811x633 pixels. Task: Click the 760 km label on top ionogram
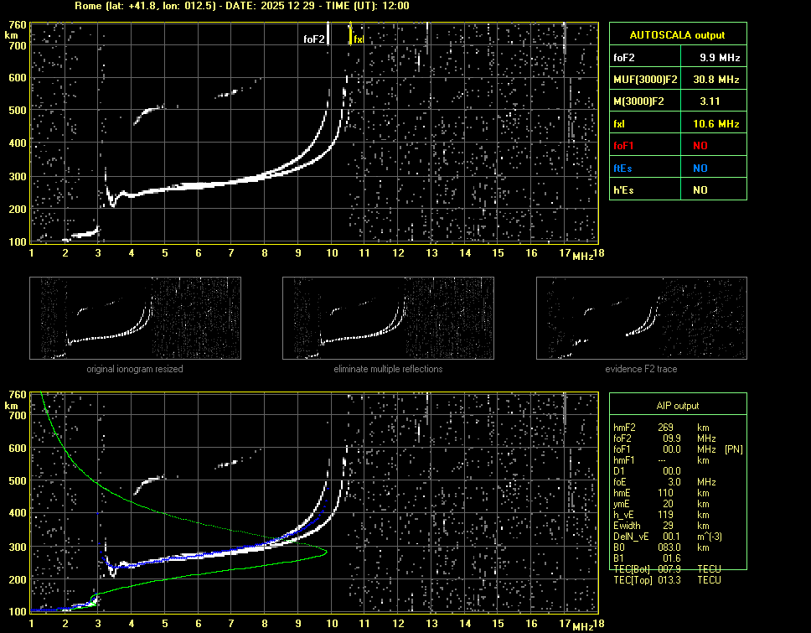point(17,26)
